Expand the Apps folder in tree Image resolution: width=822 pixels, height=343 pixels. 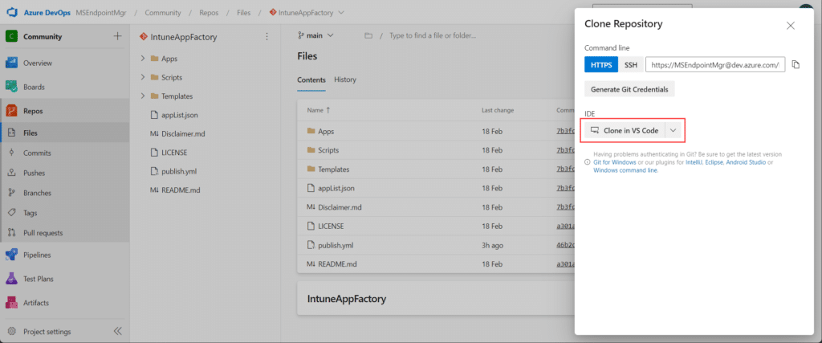142,58
